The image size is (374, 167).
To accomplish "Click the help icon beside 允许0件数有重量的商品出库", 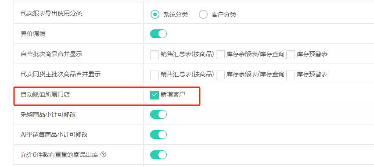I will 103,155.
